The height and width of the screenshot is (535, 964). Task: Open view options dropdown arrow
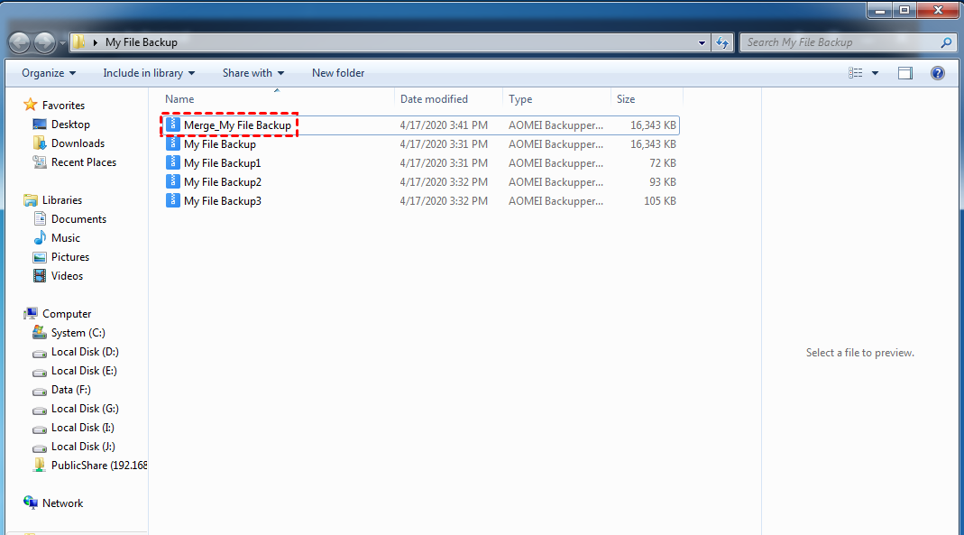[876, 73]
